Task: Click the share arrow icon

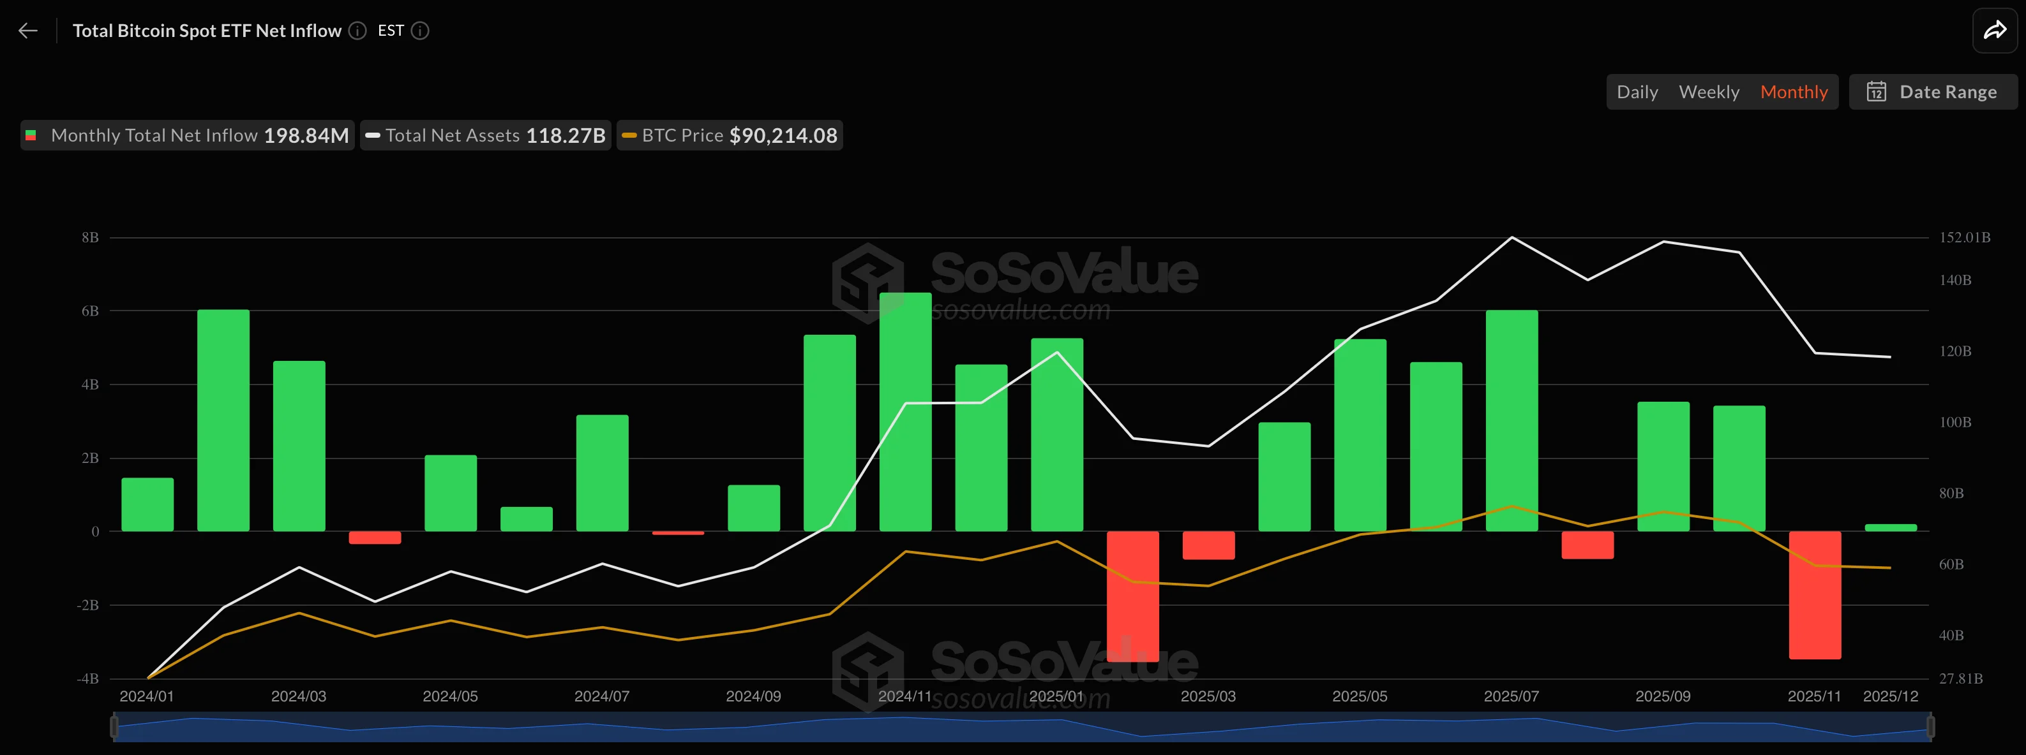Action: 1995,31
